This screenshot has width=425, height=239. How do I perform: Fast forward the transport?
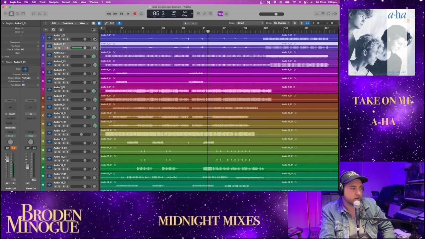pos(115,14)
